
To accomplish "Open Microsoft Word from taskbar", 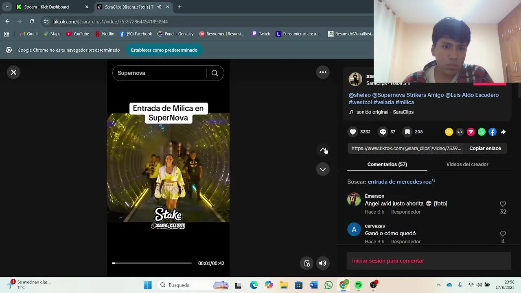I will click(313, 285).
